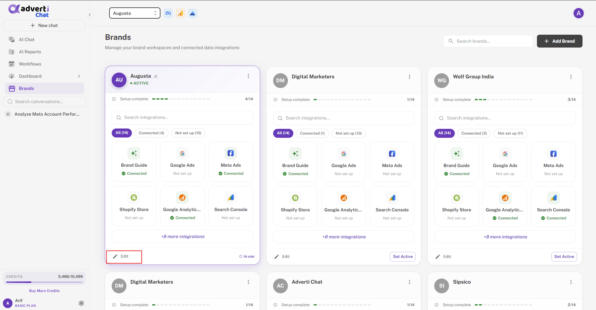Go to the Brands page in sidebar
596x310 pixels.
(44, 88)
